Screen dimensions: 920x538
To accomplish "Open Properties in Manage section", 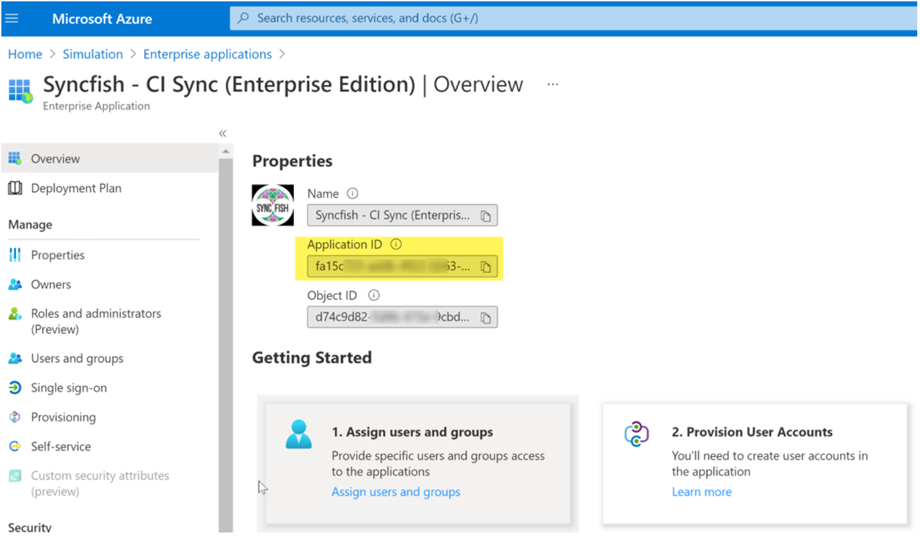I will point(58,255).
